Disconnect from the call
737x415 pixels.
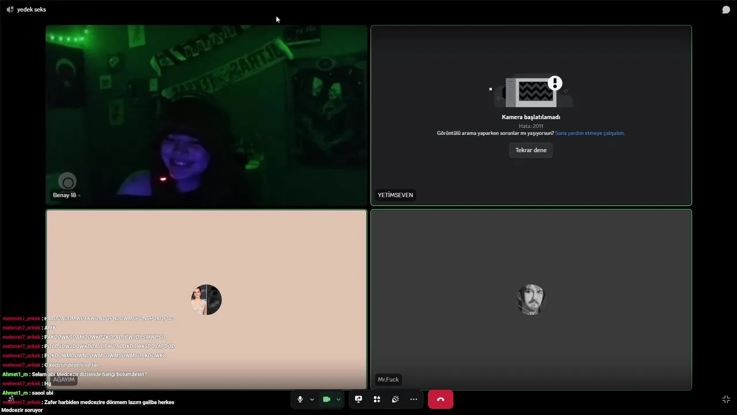click(x=440, y=399)
